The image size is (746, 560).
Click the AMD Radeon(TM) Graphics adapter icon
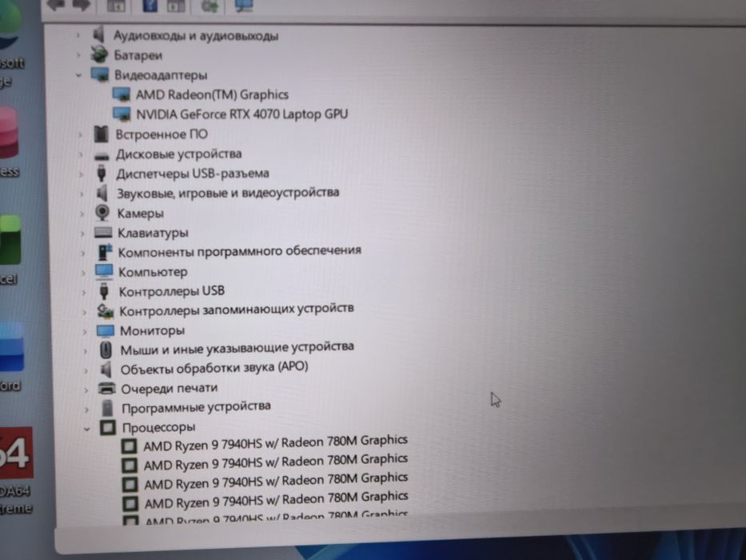[x=122, y=94]
